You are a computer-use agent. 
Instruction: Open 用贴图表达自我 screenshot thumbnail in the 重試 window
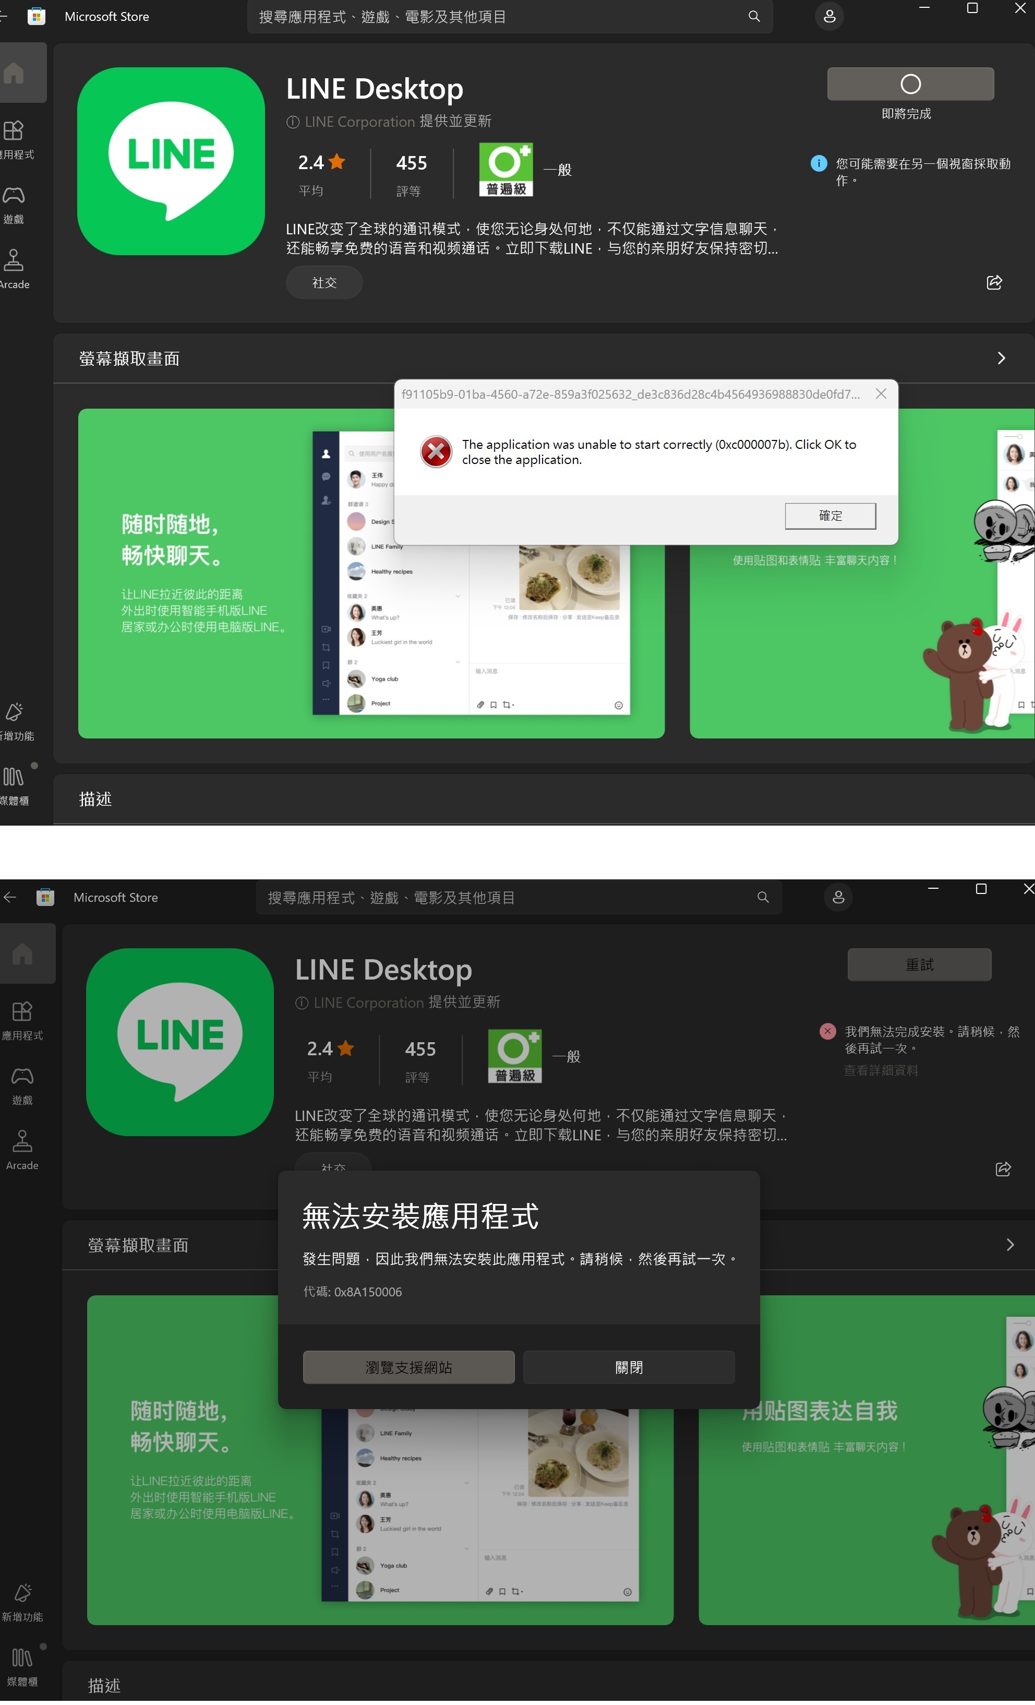click(866, 1460)
